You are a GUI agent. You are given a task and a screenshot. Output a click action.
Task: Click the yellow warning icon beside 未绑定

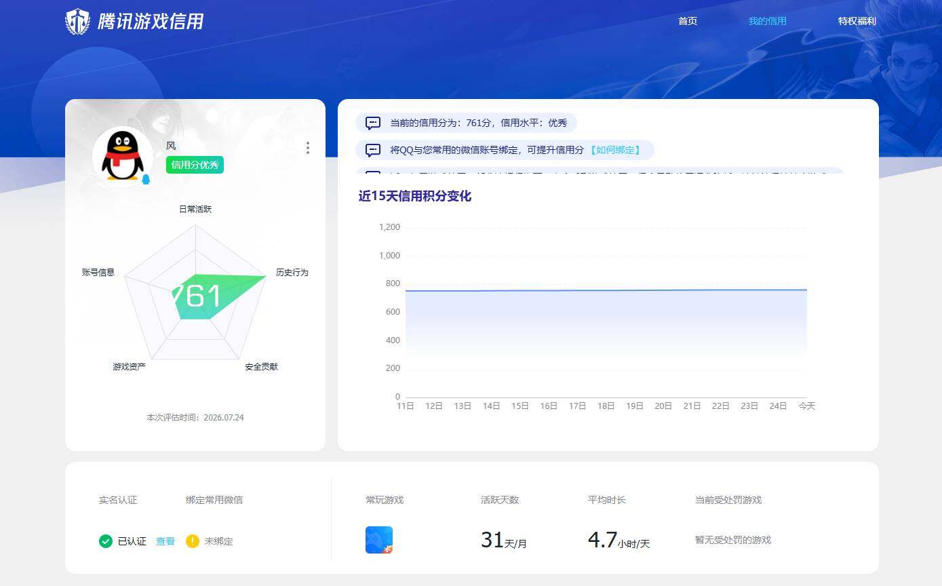point(193,541)
